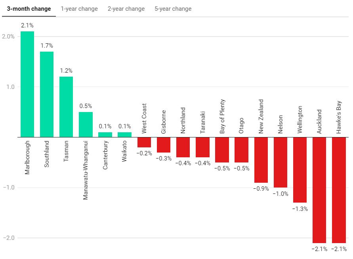Click the green Marlborough bar
The image size is (353, 259).
[x=27, y=84]
